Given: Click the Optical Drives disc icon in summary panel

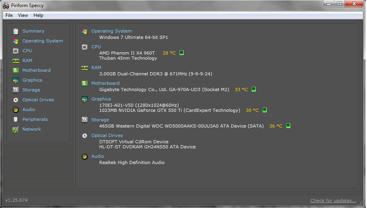Looking at the screenshot, I should point(85,136).
